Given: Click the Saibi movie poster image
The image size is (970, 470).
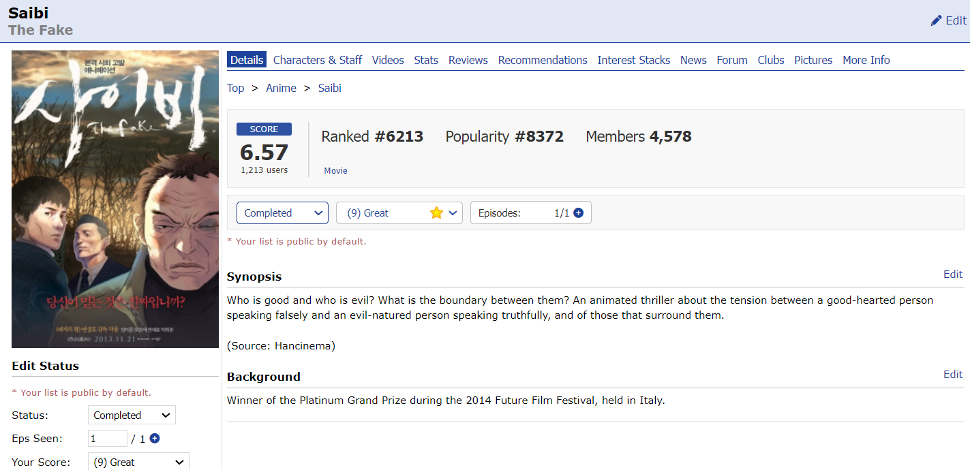Looking at the screenshot, I should coord(115,199).
